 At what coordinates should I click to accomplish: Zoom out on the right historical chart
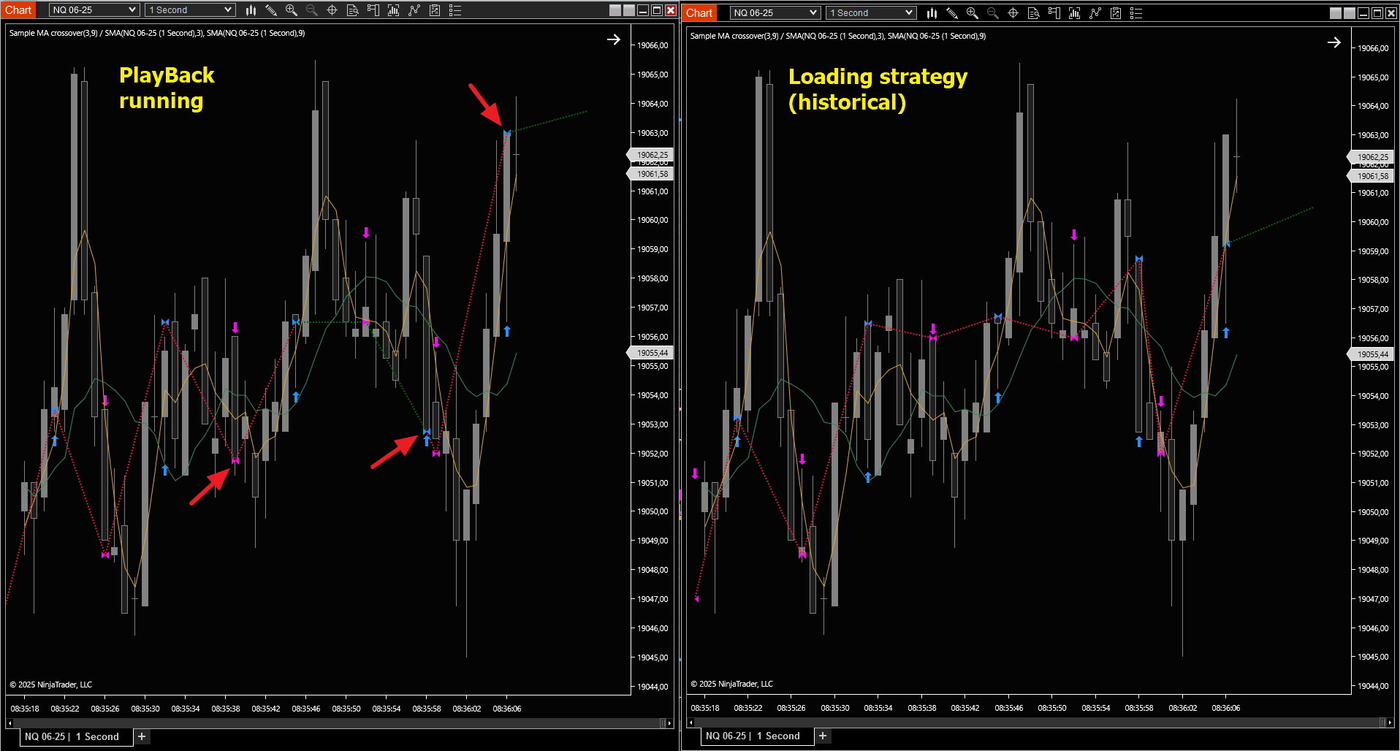pos(993,13)
